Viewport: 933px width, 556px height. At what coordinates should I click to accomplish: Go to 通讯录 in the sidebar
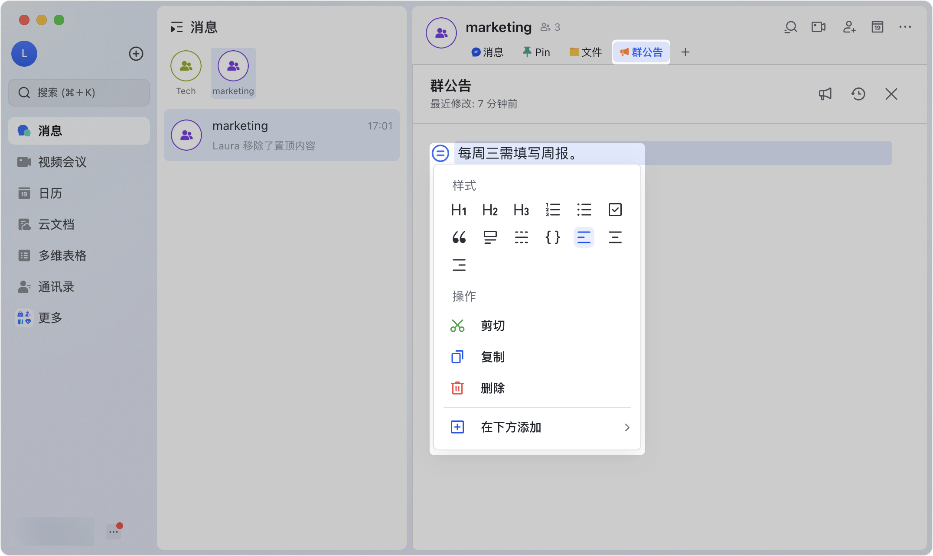(79, 287)
